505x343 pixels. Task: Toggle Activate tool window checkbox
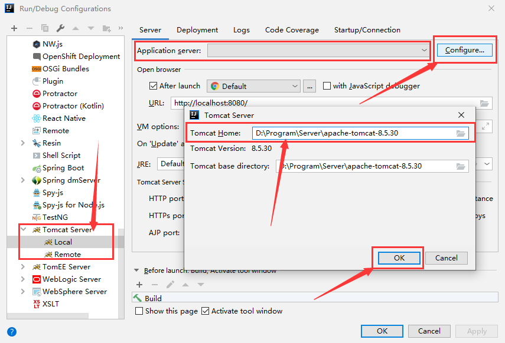tap(205, 311)
